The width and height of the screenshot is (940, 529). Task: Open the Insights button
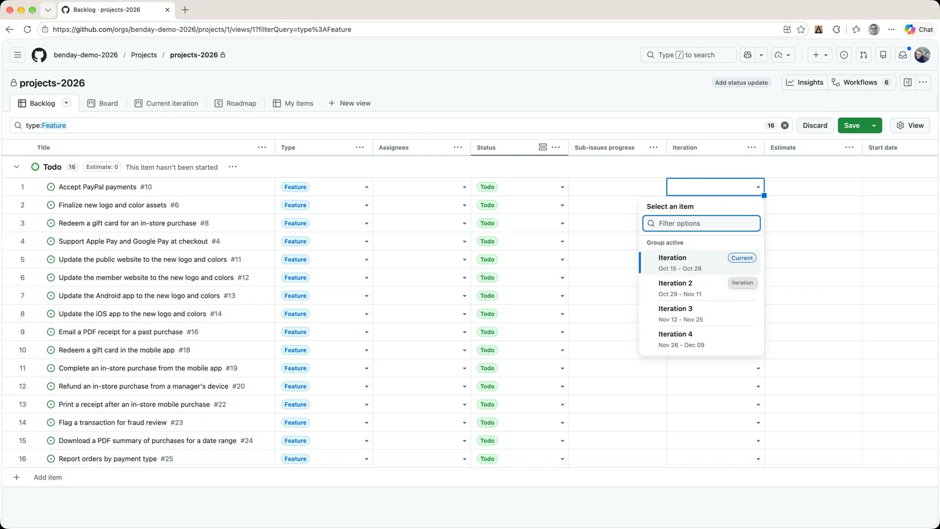coord(805,83)
